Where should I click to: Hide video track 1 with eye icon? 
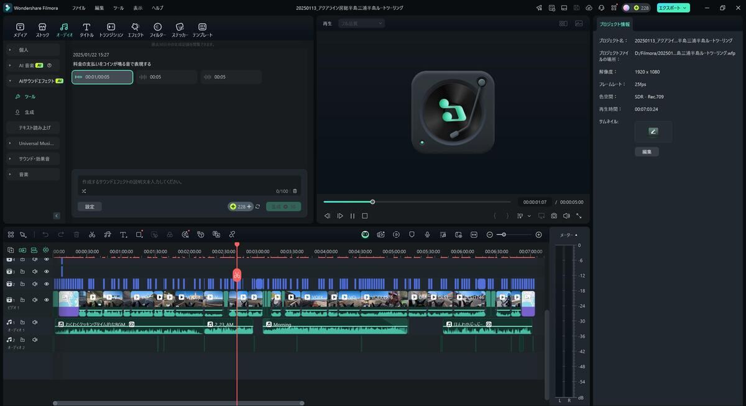click(47, 300)
